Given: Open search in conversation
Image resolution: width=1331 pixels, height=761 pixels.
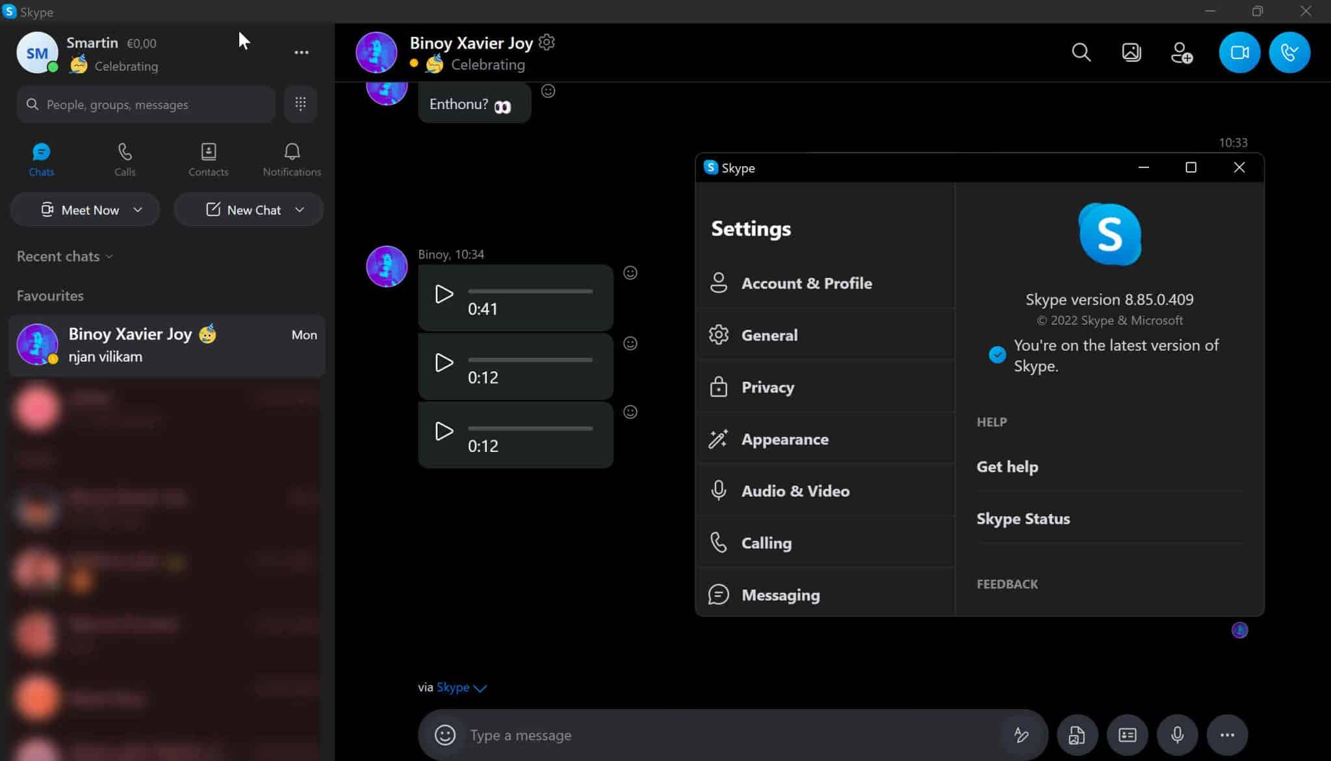Looking at the screenshot, I should pyautogui.click(x=1081, y=53).
